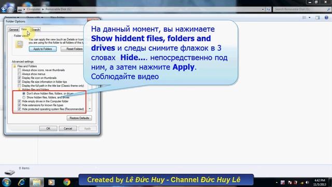Image resolution: width=332 pixels, height=187 pixels.
Task: Click Apply to Folders button
Action: click(43, 49)
